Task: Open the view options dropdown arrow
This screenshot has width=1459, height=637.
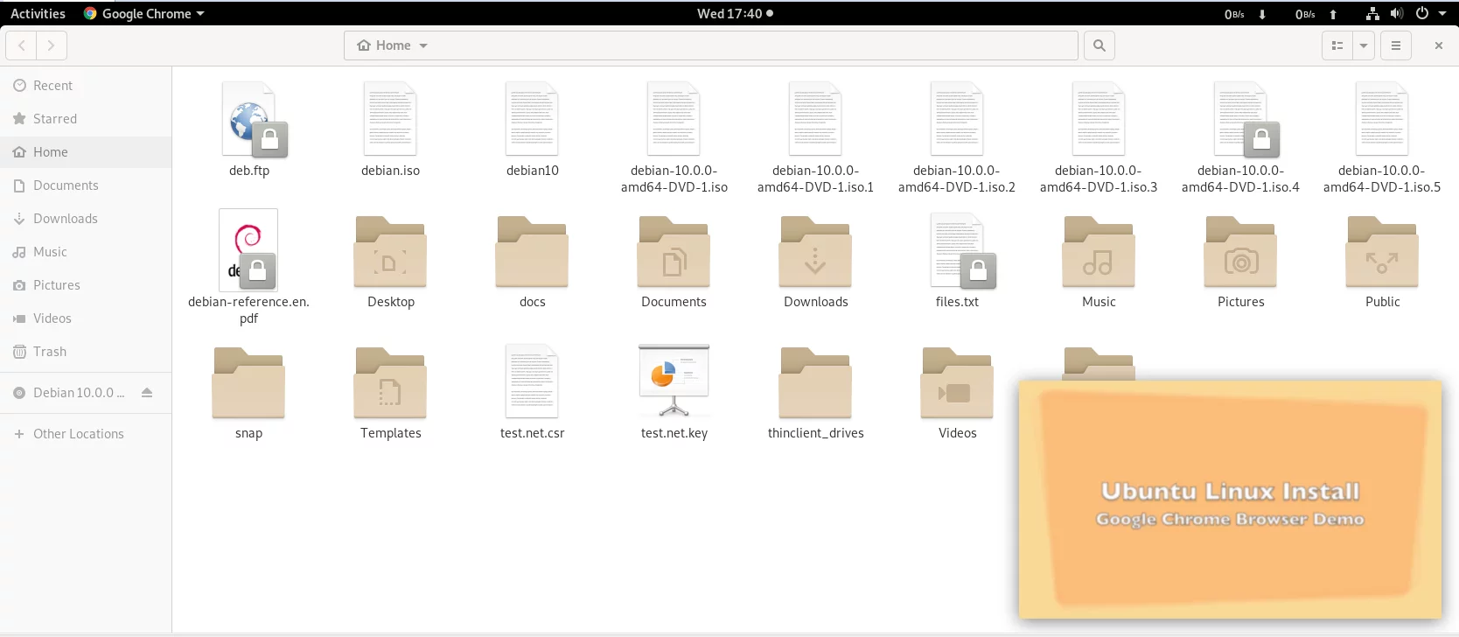Action: click(1364, 45)
